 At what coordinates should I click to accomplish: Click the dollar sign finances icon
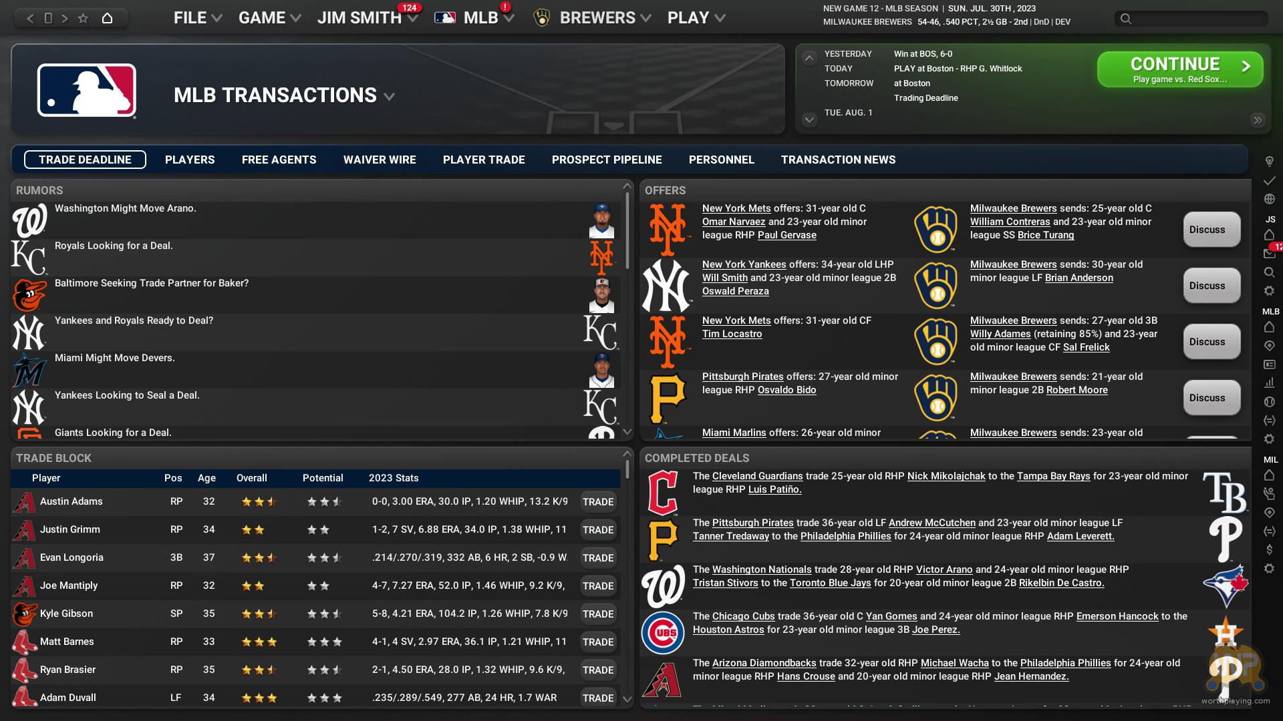pyautogui.click(x=1269, y=549)
